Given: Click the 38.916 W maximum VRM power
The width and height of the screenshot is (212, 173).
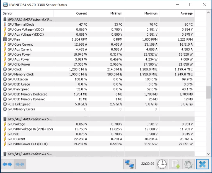Looking at the screenshot, I should coord(151,144).
